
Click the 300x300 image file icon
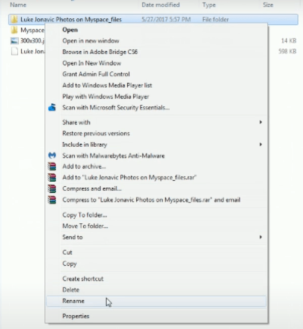[14, 41]
